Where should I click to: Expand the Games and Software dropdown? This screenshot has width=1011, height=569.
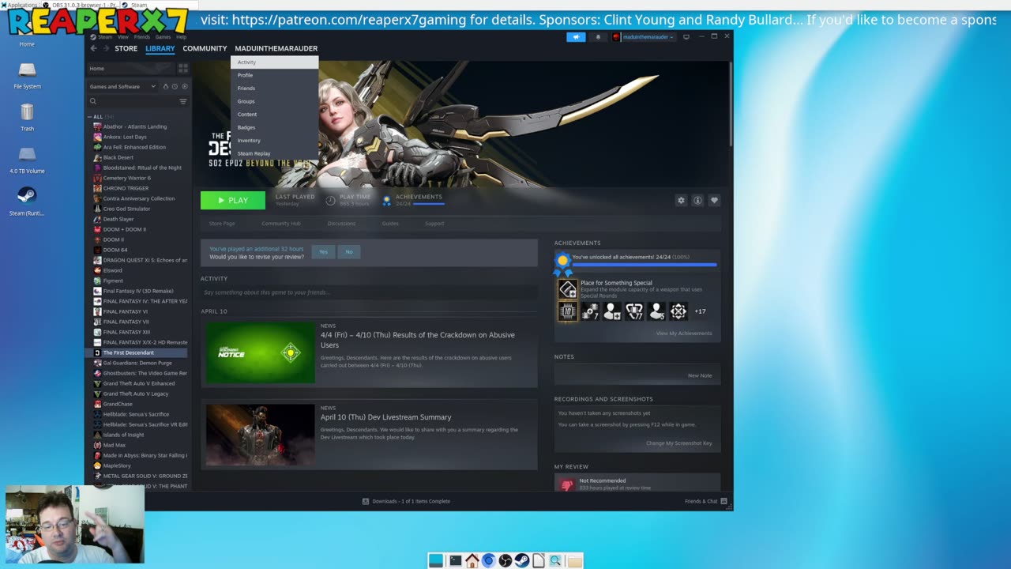(x=122, y=86)
